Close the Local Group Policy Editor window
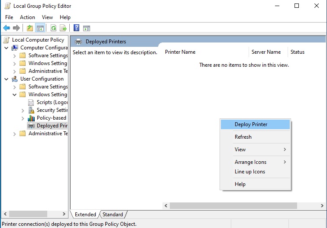 [x=316, y=6]
